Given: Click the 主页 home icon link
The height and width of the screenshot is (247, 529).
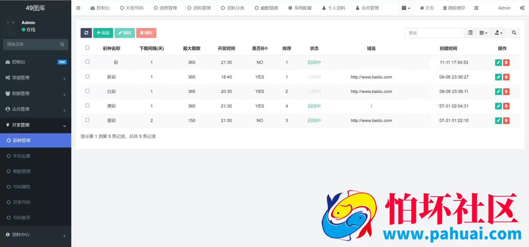Looking at the screenshot, I should coord(427,8).
